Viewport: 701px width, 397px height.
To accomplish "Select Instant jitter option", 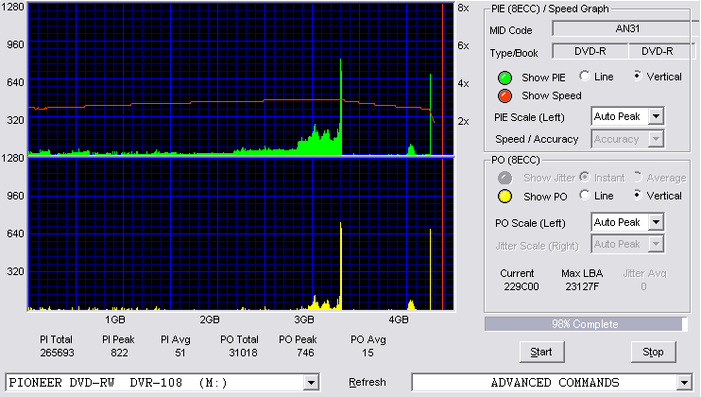I will pyautogui.click(x=584, y=177).
